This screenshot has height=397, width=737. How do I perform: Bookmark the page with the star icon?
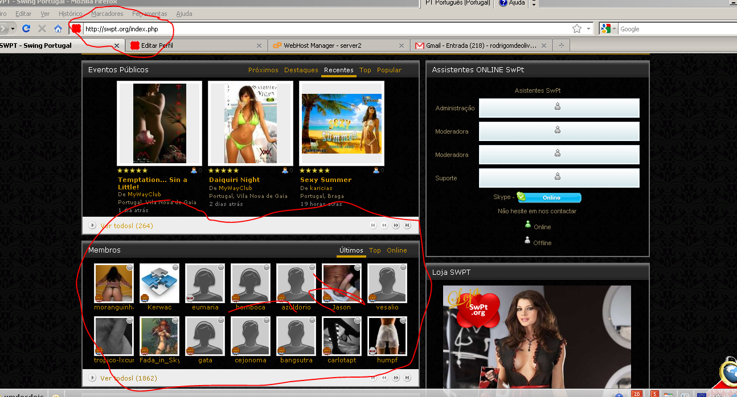coord(577,28)
